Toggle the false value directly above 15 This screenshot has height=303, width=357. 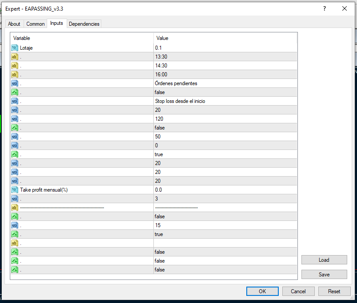160,216
